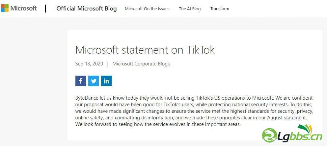Click the Sep 13, 2020 publish date
The height and width of the screenshot is (146, 327).
coord(89,64)
